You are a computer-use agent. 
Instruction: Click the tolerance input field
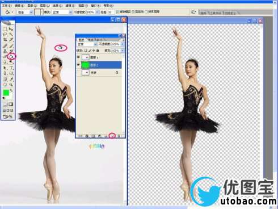(x=111, y=12)
